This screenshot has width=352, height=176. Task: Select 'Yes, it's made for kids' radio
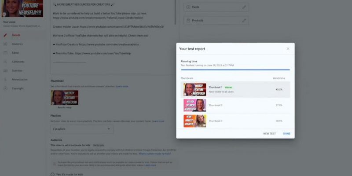(x=52, y=174)
